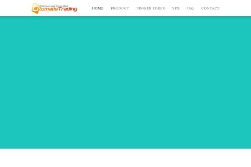Click the OtomatisTrading logo
251x167 pixels.
[x=54, y=8]
